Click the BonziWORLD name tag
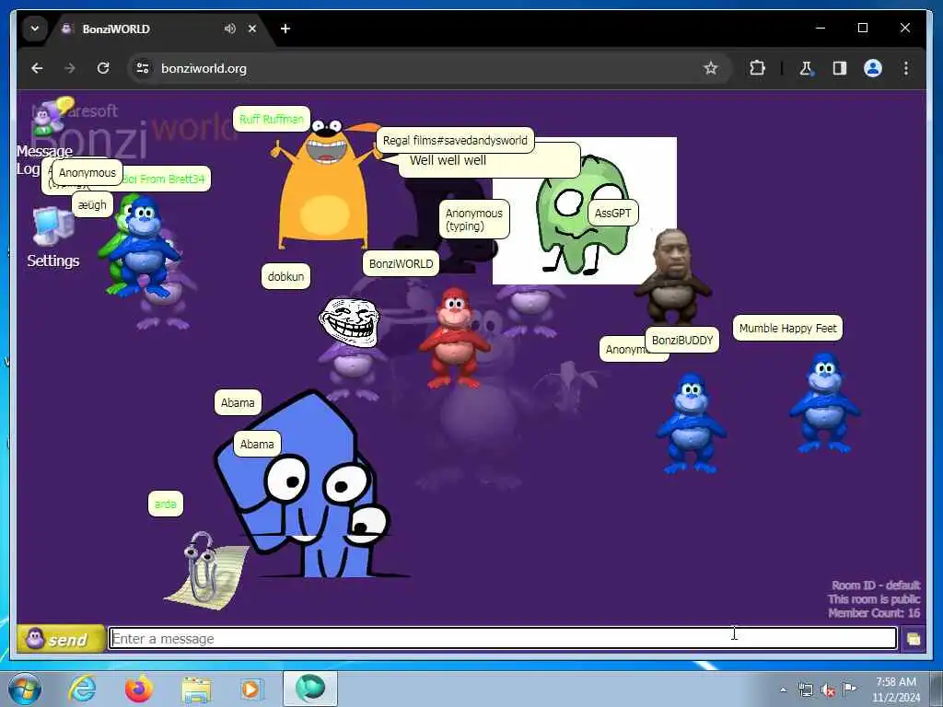The image size is (943, 707). point(401,263)
